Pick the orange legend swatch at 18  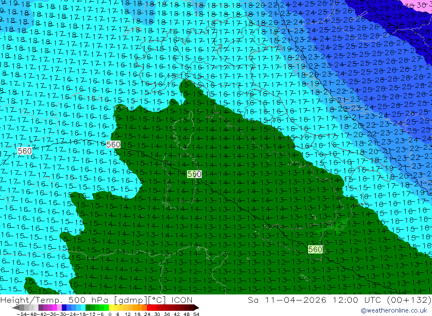click(140, 308)
